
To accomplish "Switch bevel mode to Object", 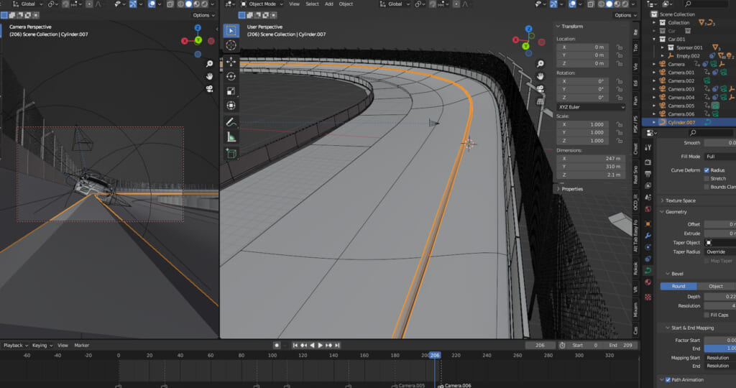I will (x=715, y=286).
